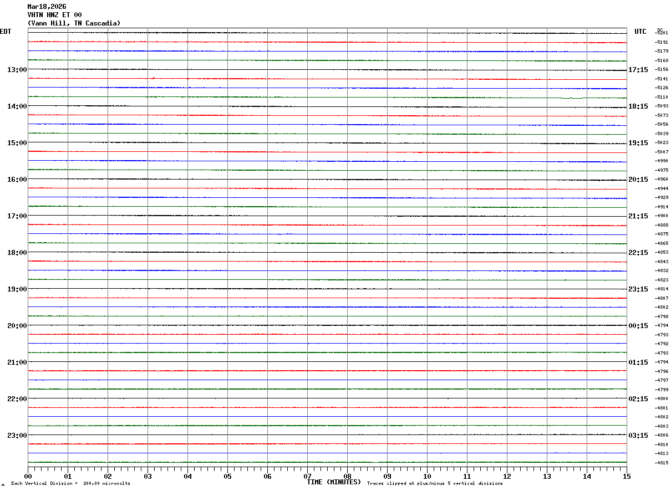The image size is (671, 491).
Task: Click minute 00 on the time axis
Action: [x=28, y=476]
